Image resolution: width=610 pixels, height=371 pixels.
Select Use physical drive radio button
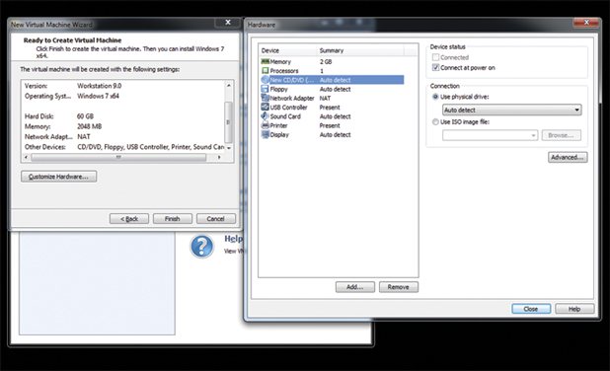[435, 97]
